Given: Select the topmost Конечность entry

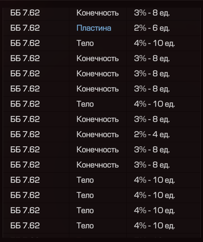Looking at the screenshot, I should (98, 13).
